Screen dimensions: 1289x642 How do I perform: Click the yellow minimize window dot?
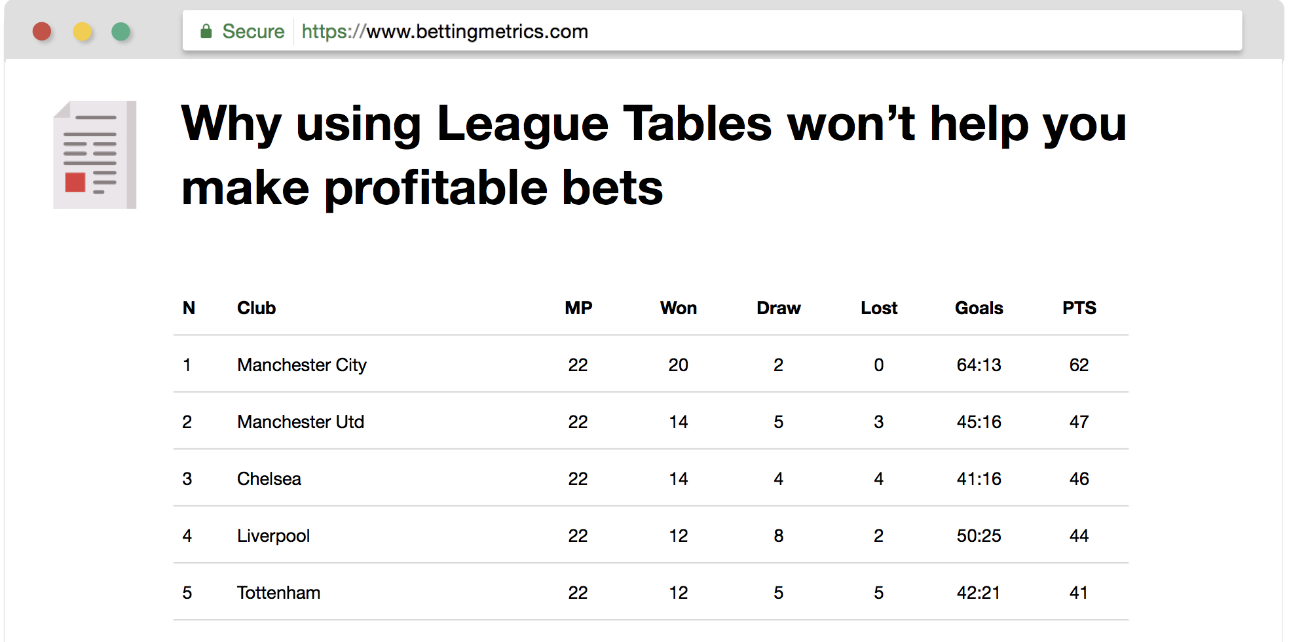[x=82, y=31]
